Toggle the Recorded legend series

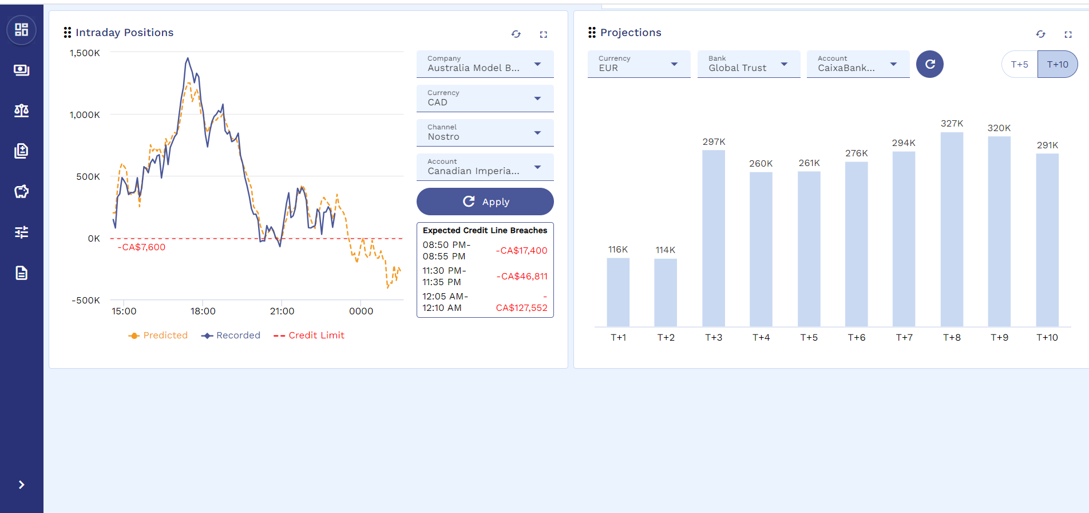[231, 336]
